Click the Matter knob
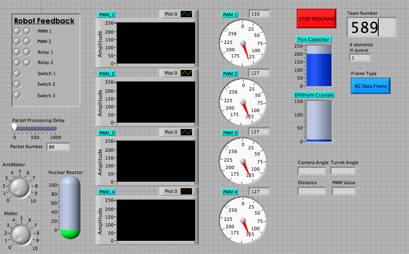The width and height of the screenshot is (409, 254). [x=21, y=235]
